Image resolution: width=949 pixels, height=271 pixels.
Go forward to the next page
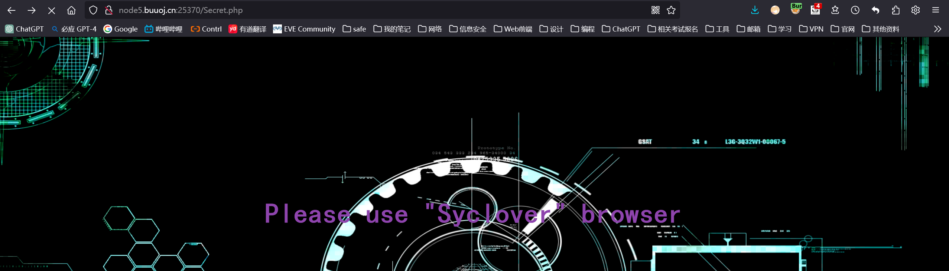click(x=32, y=10)
